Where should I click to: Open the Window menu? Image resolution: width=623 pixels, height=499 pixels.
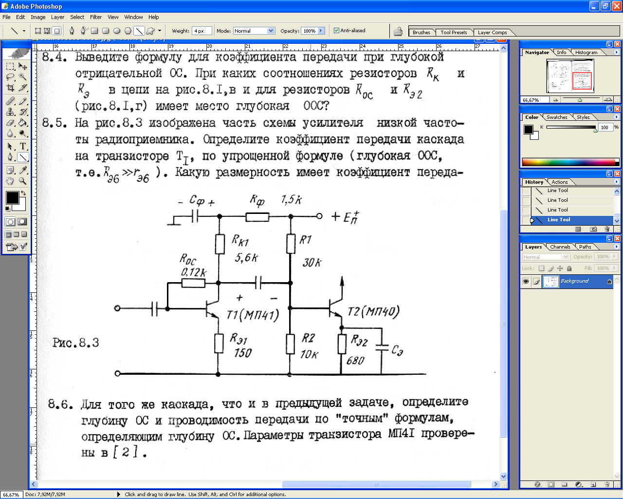(x=133, y=17)
